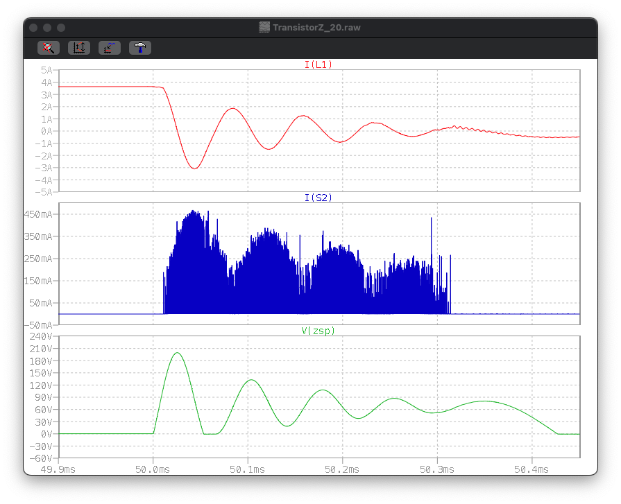Click the 450mA label on I(S2) axis
The height and width of the screenshot is (504, 621).
point(40,214)
